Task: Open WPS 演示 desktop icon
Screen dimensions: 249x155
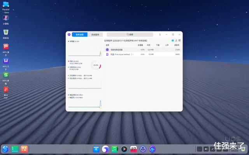Action: 6,50
